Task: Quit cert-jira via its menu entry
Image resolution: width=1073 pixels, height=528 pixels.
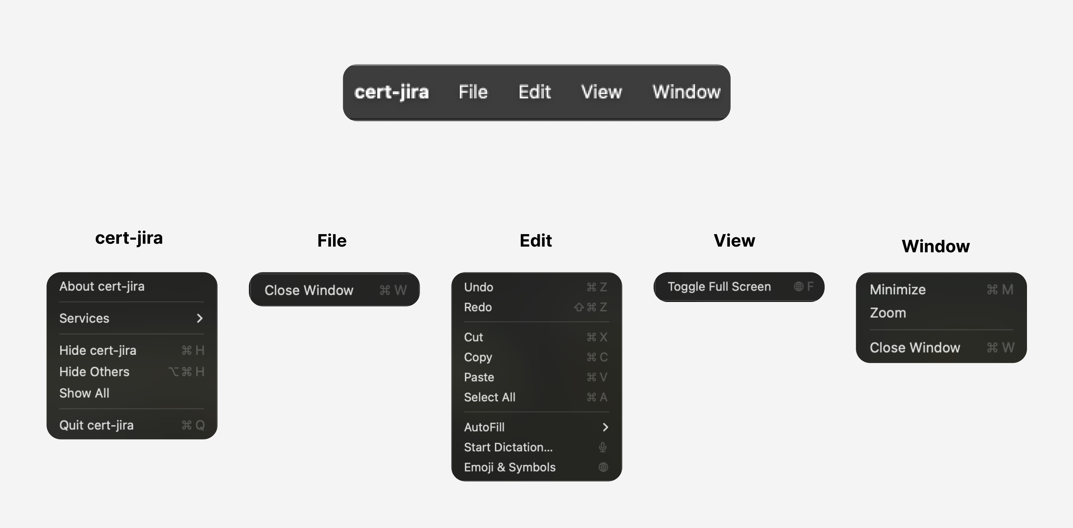Action: tap(96, 425)
